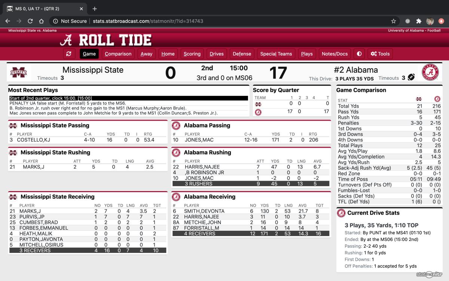Image resolution: width=449 pixels, height=281 pixels.
Task: Click the Alabama circular logo in the scoreboard
Action: (430, 72)
